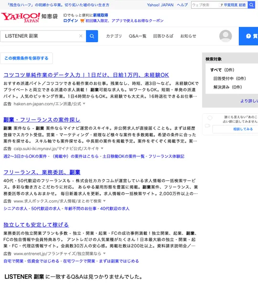Expand the 求人ボックス ad dropdown arrow

point(104,201)
